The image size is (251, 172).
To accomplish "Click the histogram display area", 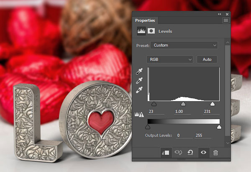I will click(184, 84).
